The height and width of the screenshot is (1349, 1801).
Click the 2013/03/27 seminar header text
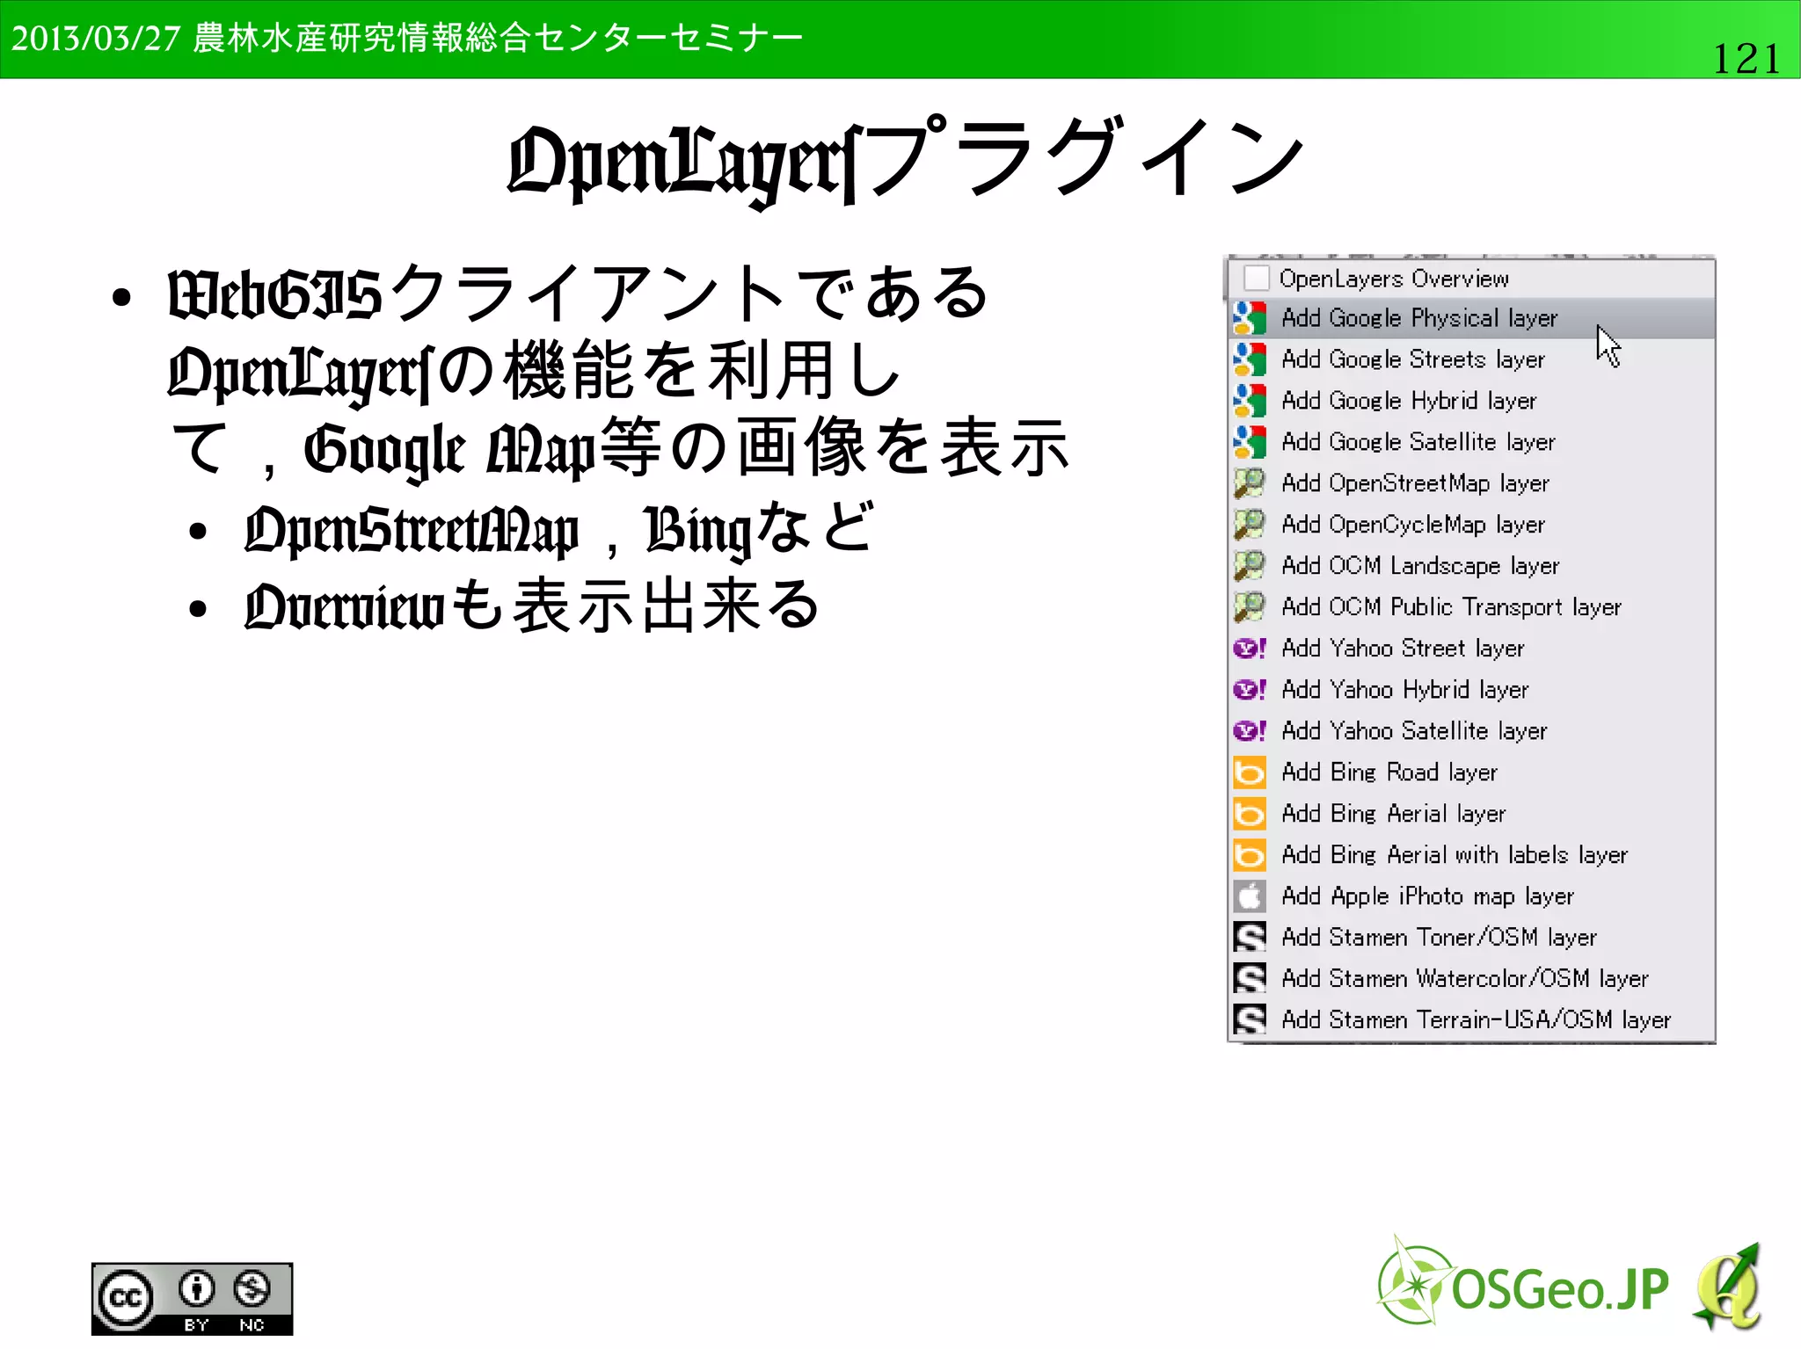tap(407, 39)
